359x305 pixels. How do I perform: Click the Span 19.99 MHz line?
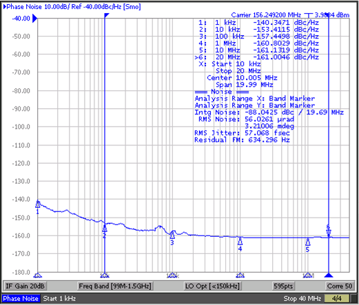(245, 85)
